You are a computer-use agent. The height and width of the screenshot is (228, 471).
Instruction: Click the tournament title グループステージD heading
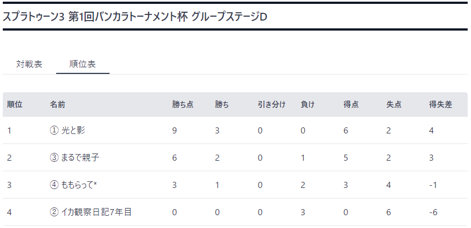135,17
